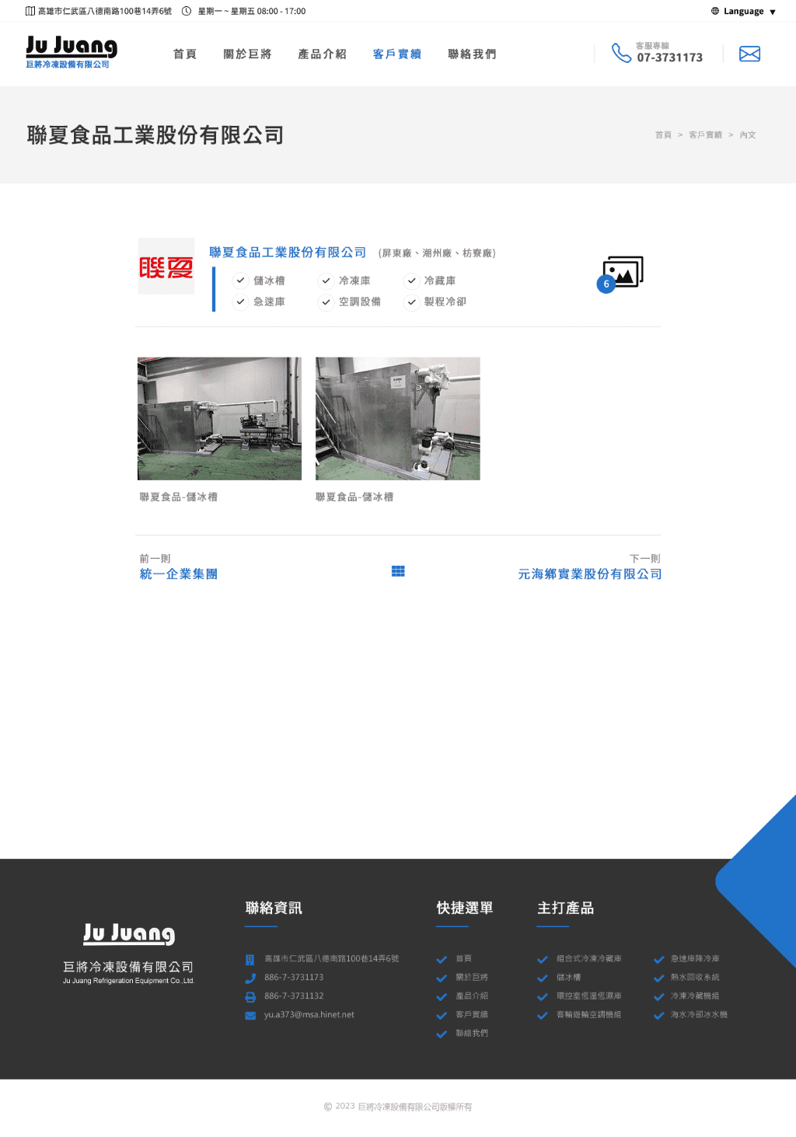Click the 聯夏 company logo image

(166, 267)
